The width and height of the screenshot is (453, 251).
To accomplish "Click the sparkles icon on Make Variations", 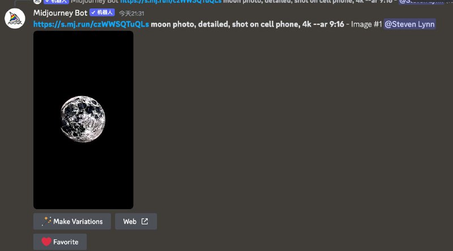I will 46,221.
